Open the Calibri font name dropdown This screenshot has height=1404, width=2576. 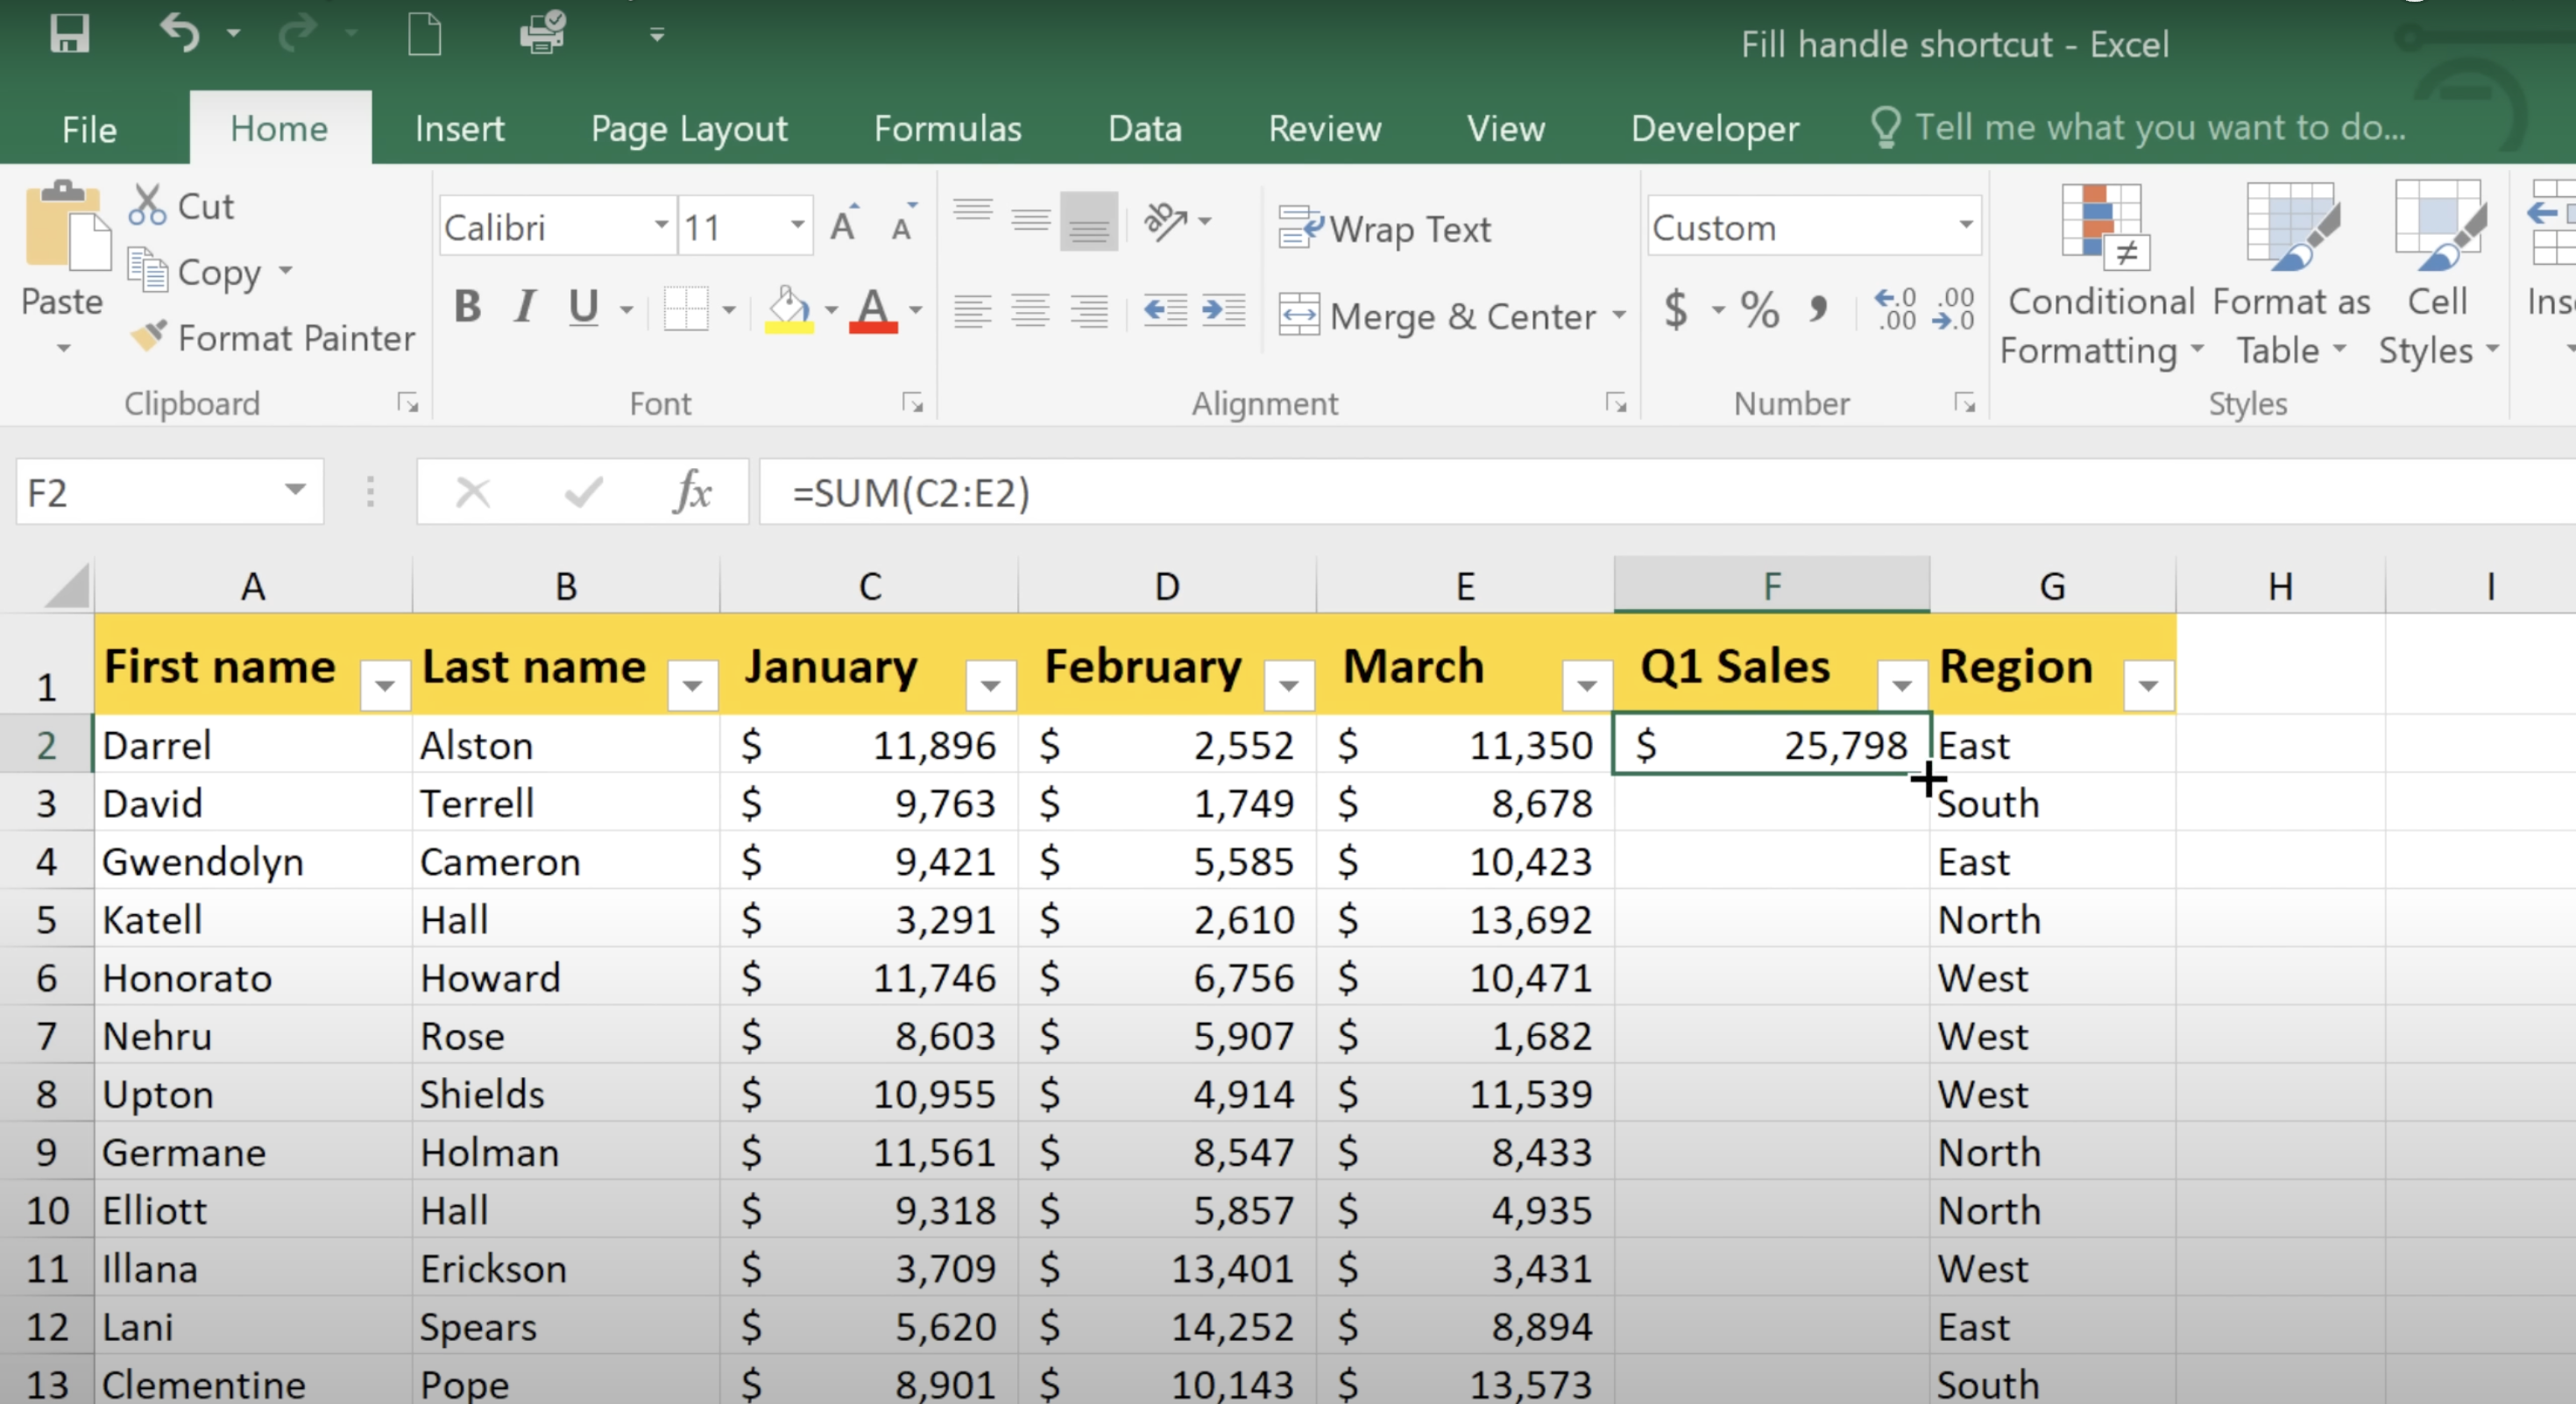click(661, 226)
